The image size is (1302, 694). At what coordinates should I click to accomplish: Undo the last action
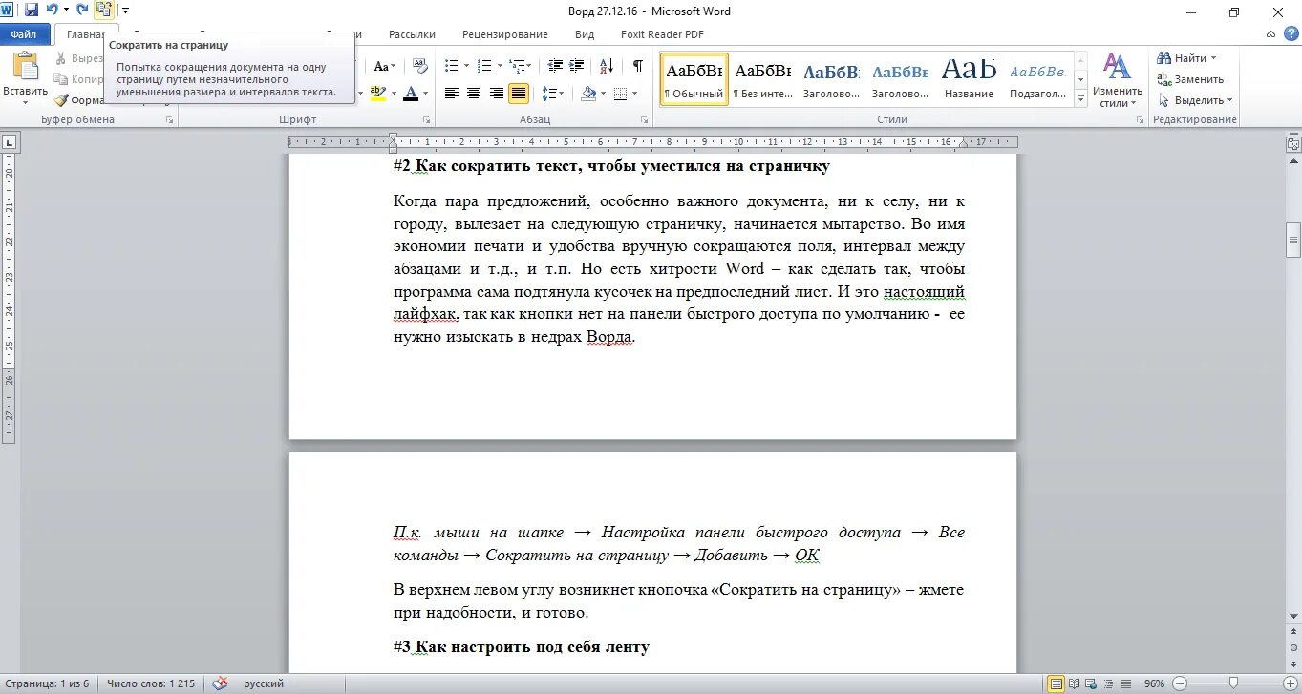(53, 11)
